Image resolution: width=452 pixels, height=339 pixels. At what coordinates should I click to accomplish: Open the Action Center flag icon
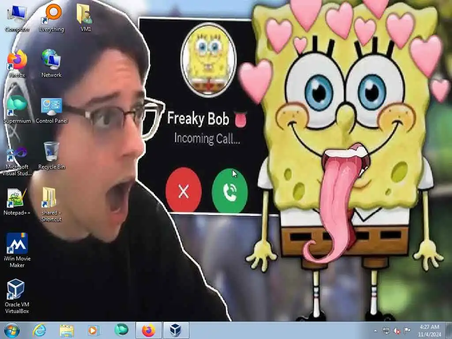407,330
